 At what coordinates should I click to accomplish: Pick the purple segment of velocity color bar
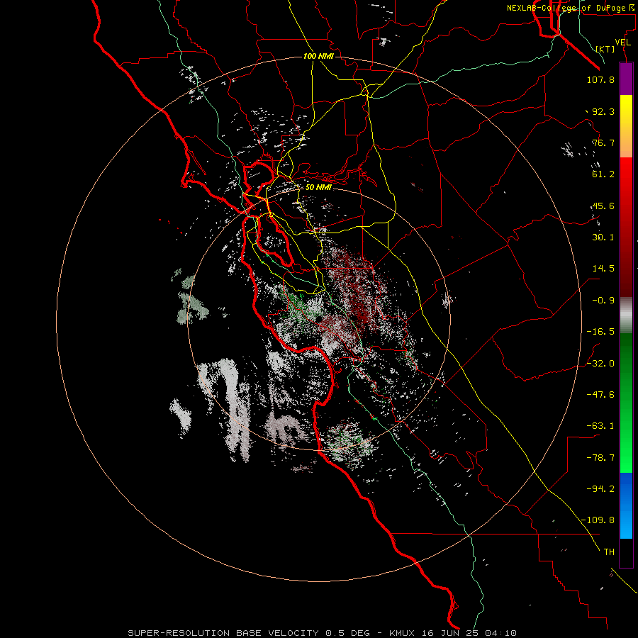[x=626, y=79]
